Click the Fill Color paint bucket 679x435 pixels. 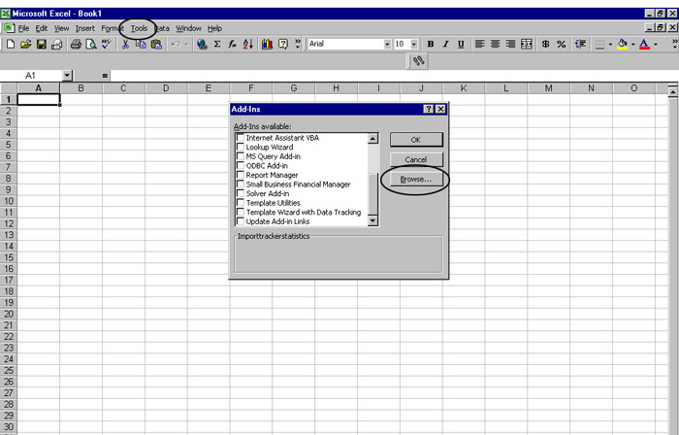(623, 44)
